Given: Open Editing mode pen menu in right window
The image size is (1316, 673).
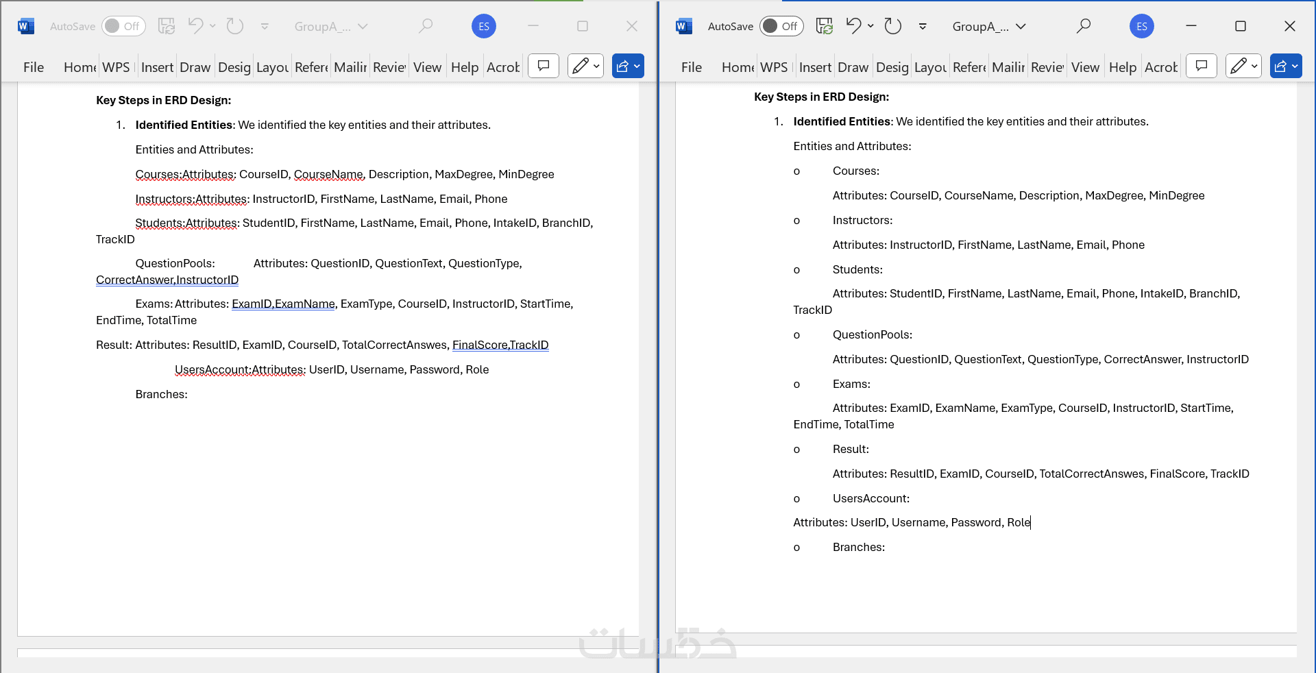Looking at the screenshot, I should point(1243,66).
